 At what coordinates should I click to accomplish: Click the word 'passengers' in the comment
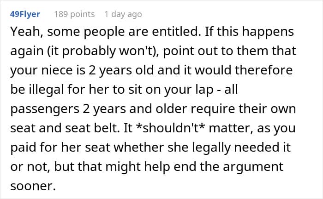click(x=45, y=109)
